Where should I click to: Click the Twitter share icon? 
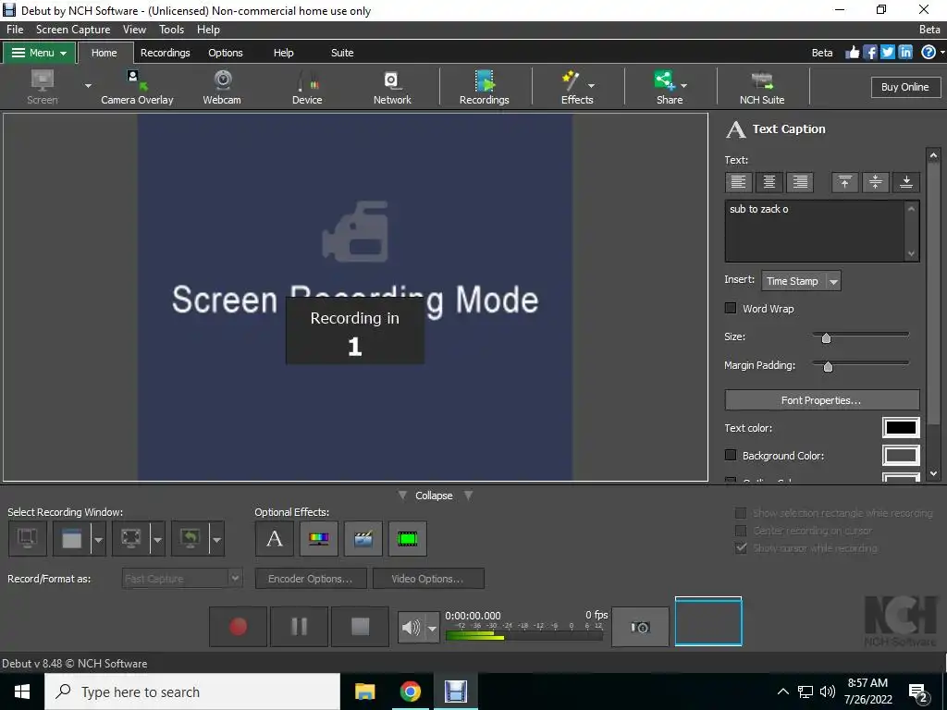887,53
